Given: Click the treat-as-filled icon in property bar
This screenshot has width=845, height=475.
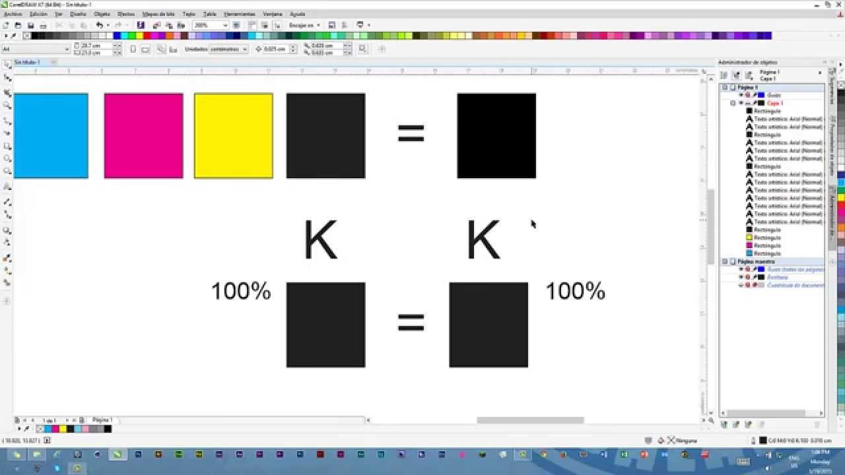Looking at the screenshot, I should point(362,49).
